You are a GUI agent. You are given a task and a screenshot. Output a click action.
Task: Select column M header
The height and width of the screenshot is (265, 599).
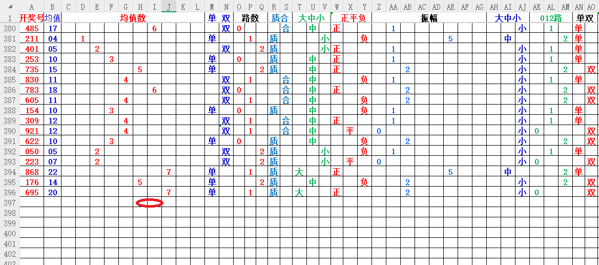coord(212,7)
